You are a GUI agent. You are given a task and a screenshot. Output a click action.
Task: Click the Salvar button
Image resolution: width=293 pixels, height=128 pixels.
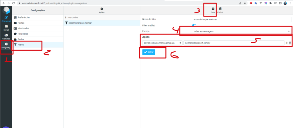pos(149,52)
